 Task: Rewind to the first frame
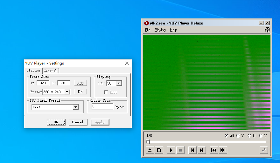214,150
